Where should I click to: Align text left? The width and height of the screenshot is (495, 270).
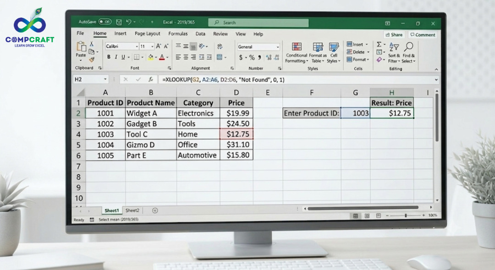178,57
